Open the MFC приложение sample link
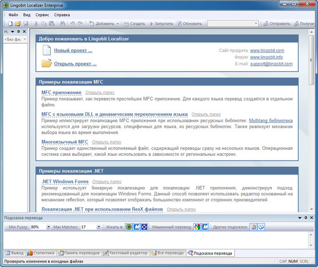 coord(61,93)
